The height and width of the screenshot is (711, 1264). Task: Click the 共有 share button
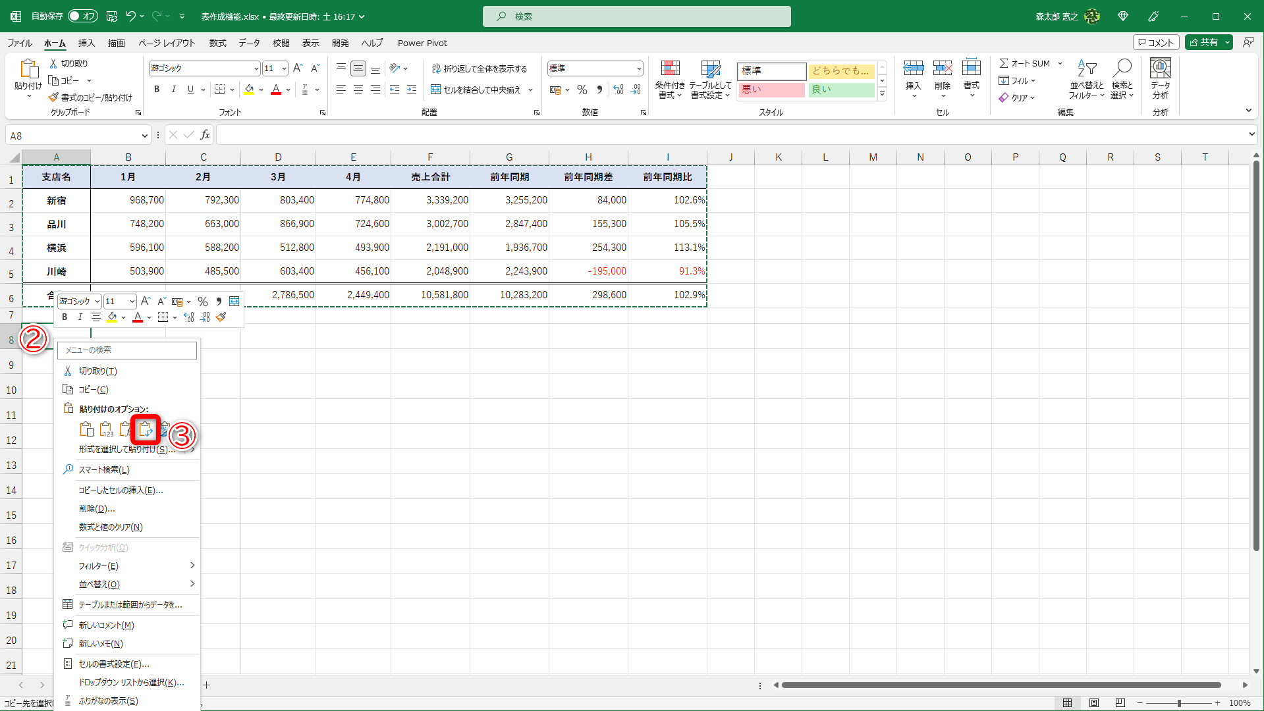pyautogui.click(x=1209, y=42)
